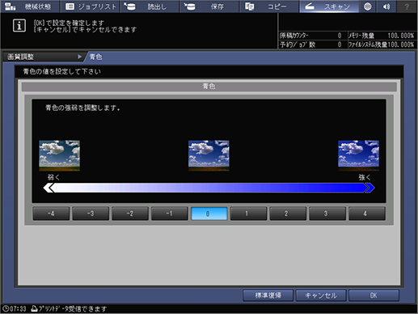Click the 弱く label
Image resolution: width=418 pixels, height=314 pixels.
click(53, 177)
